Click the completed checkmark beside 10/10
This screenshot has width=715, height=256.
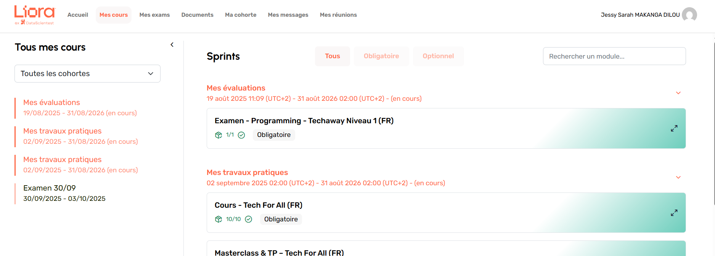[249, 219]
